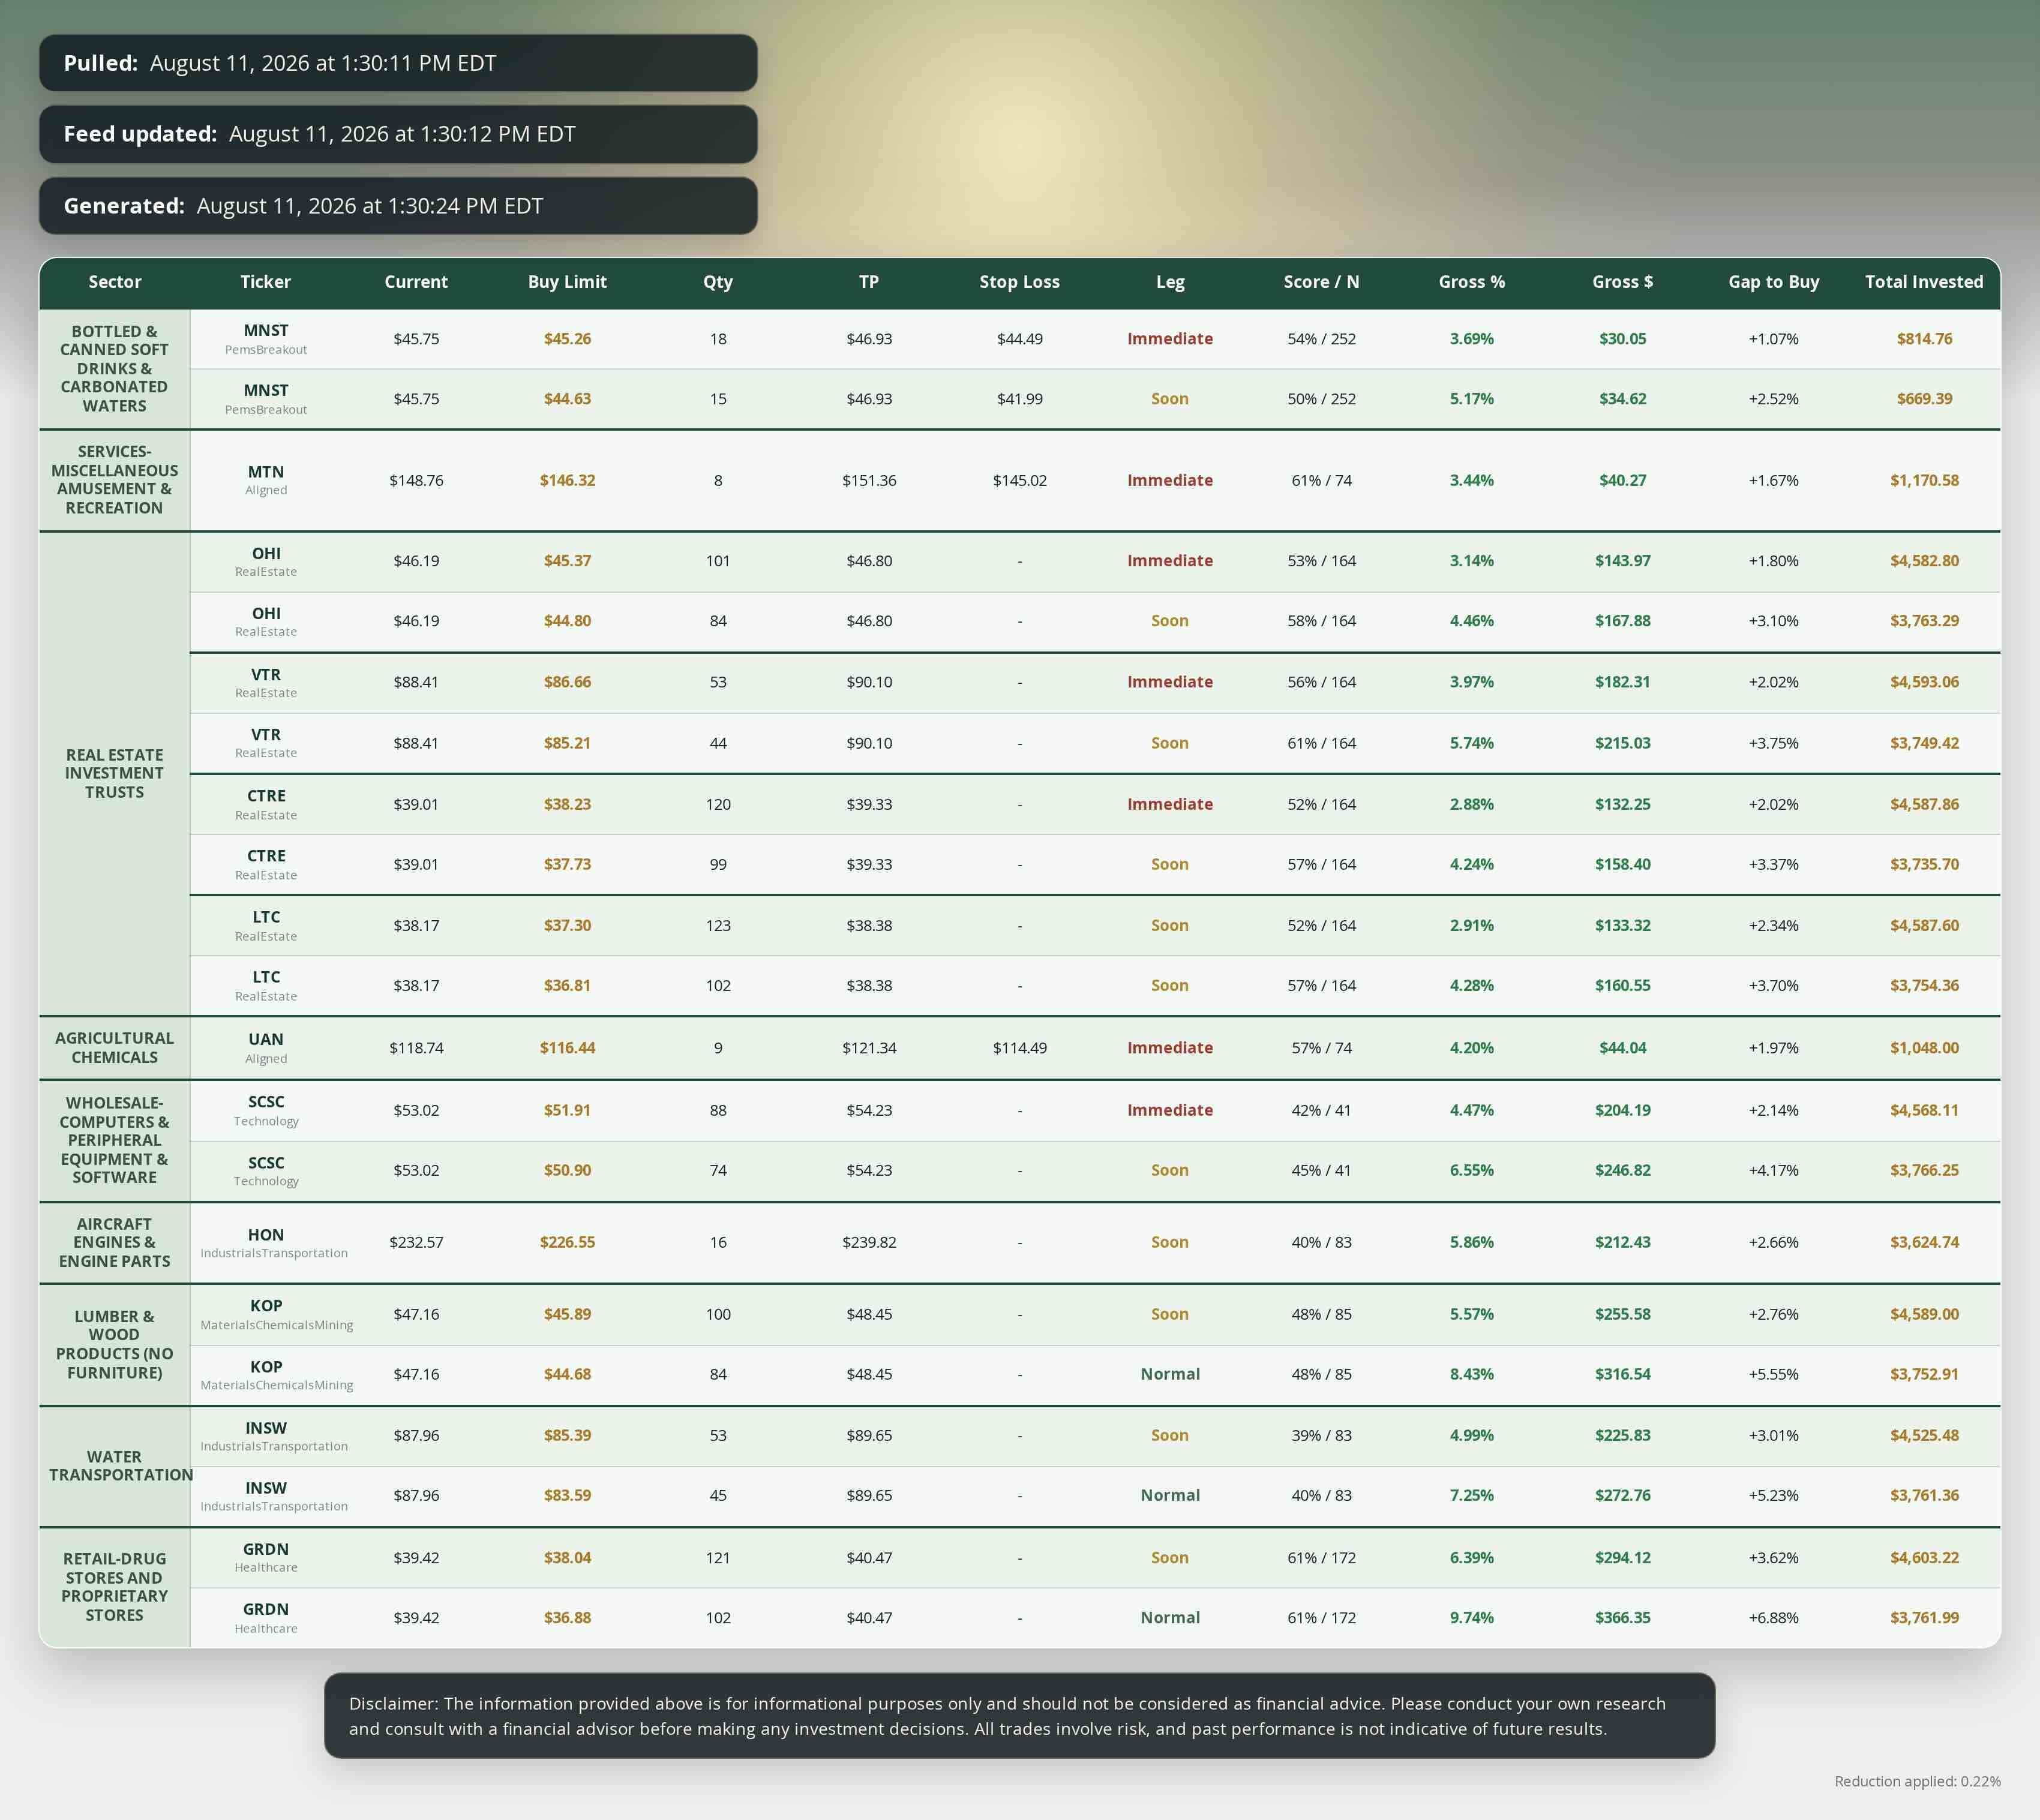Select the Pulled timestamp banner
Screen dimensions: 2040x1820
coord(398,63)
